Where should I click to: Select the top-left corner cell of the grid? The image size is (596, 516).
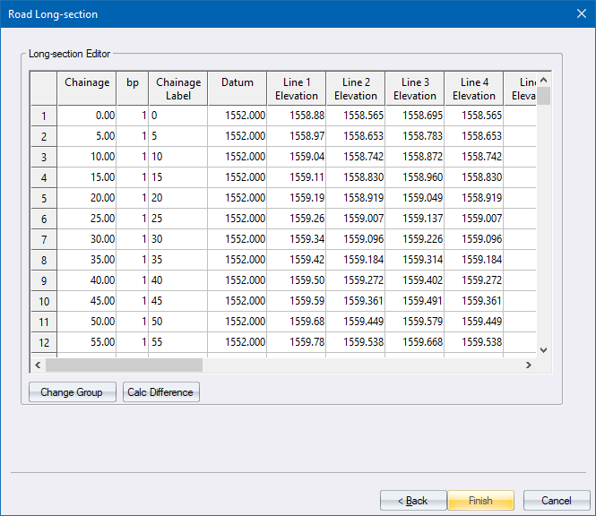click(44, 89)
